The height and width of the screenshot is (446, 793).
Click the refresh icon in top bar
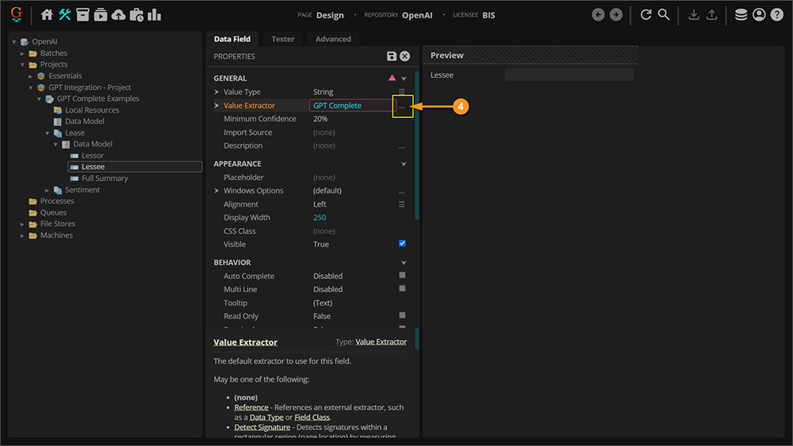[x=646, y=14]
